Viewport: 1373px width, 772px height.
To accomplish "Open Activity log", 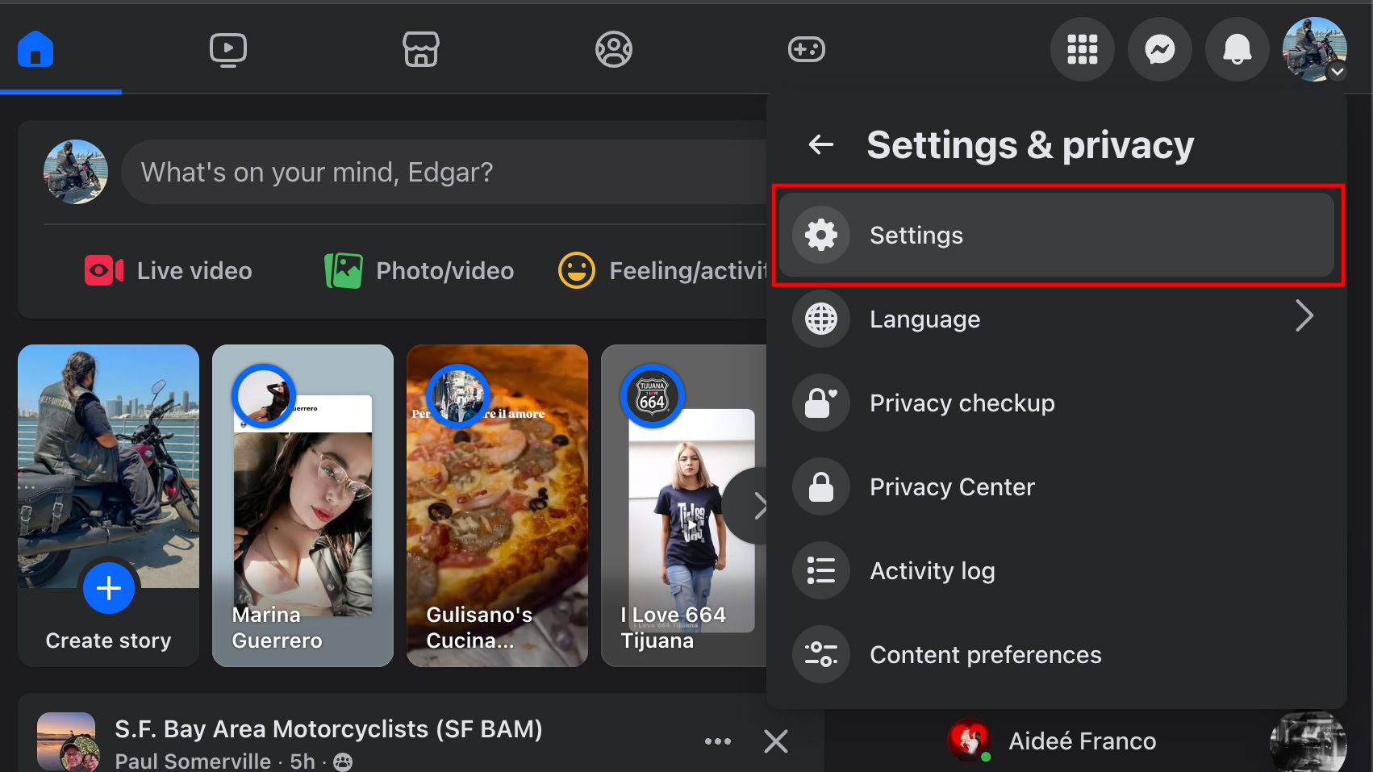I will tap(1057, 570).
